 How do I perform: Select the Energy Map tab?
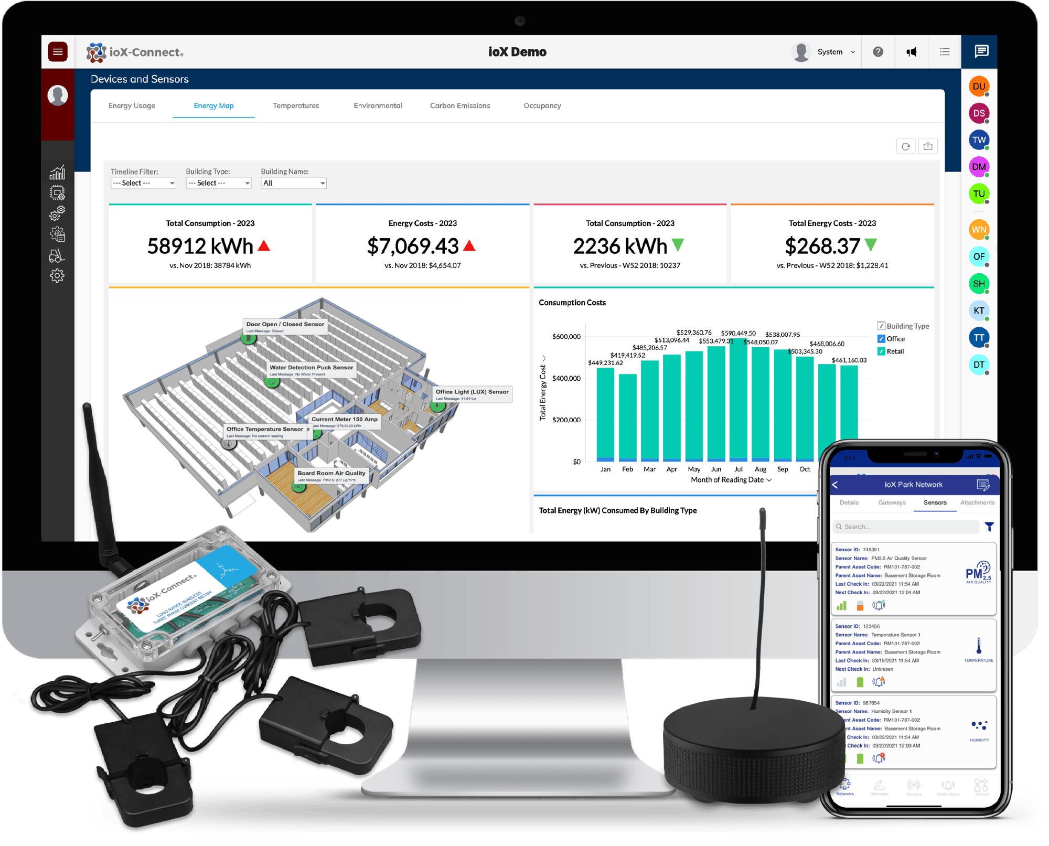pos(213,105)
